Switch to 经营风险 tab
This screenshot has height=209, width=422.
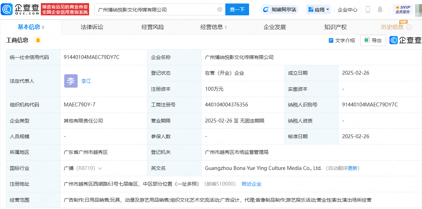(x=153, y=27)
